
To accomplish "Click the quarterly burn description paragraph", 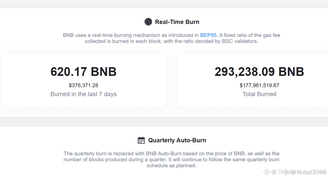I will [x=171, y=160].
